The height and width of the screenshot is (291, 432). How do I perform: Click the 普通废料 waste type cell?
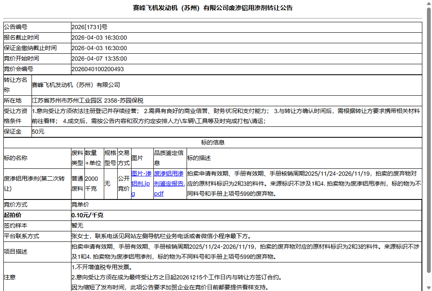[x=77, y=184]
